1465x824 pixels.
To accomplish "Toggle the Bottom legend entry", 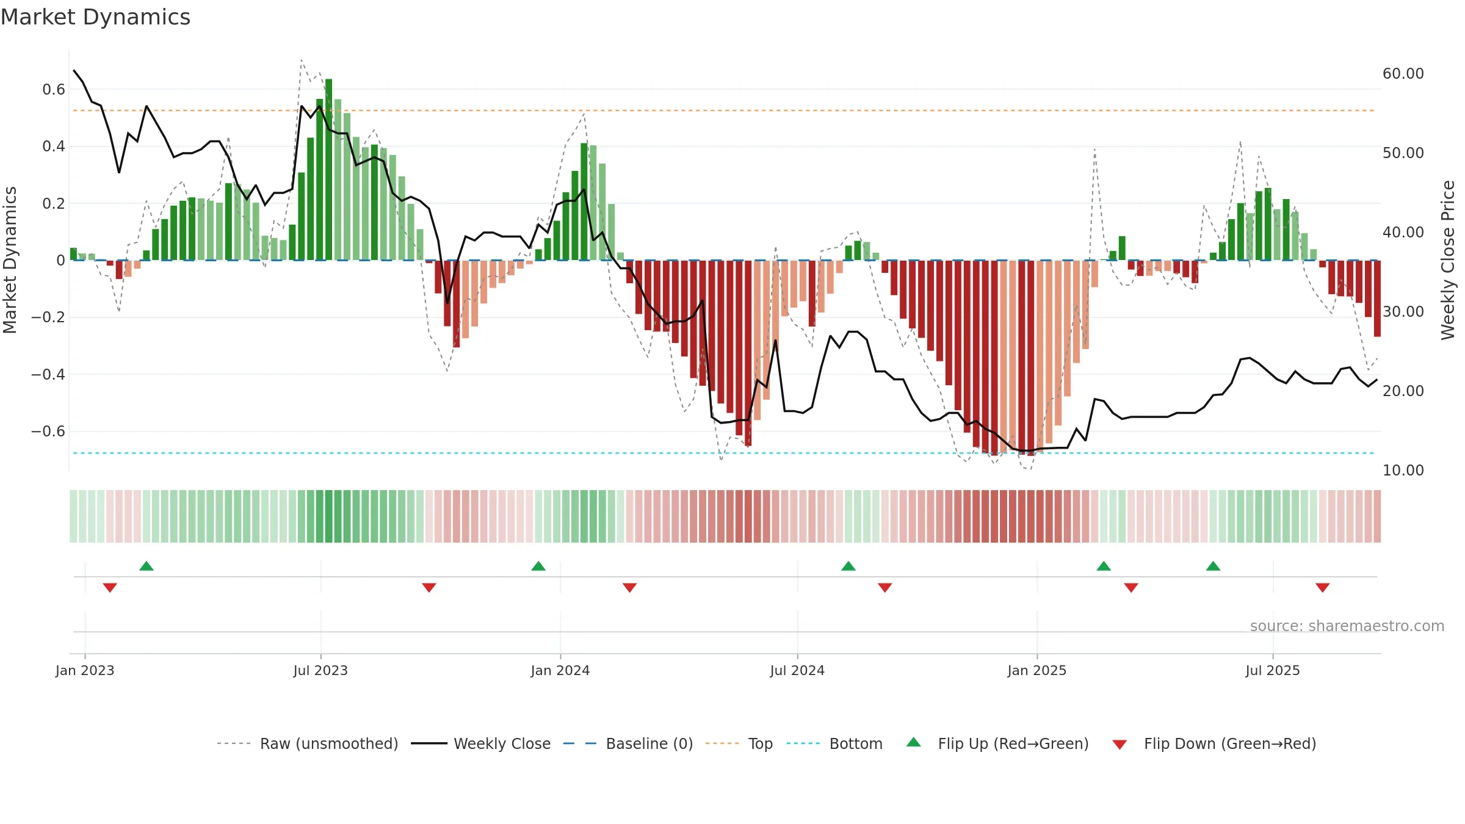I will tap(834, 743).
